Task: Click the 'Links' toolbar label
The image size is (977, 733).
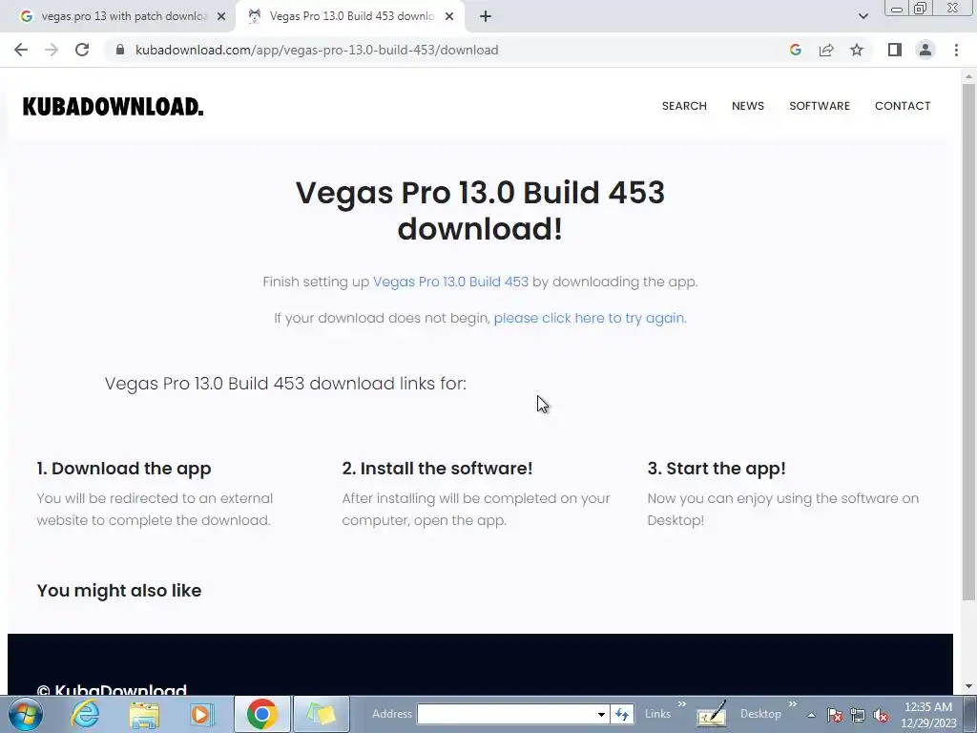Action: (658, 714)
